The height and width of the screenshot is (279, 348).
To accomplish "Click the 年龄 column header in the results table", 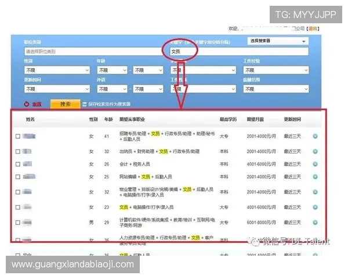I will coord(108,120).
